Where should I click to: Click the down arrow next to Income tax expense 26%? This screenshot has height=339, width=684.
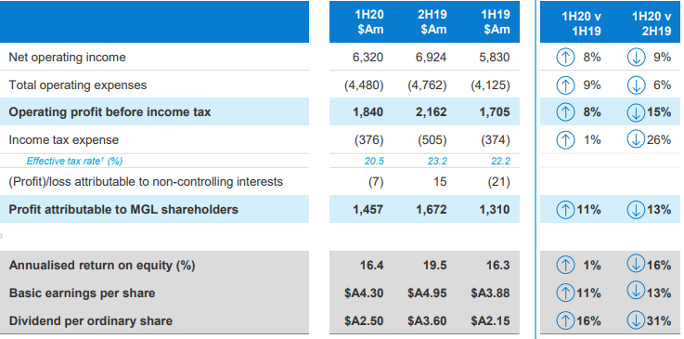click(x=636, y=139)
